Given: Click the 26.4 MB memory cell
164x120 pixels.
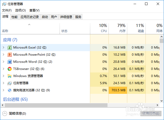Looking at the screenshot, I should pos(118,69).
